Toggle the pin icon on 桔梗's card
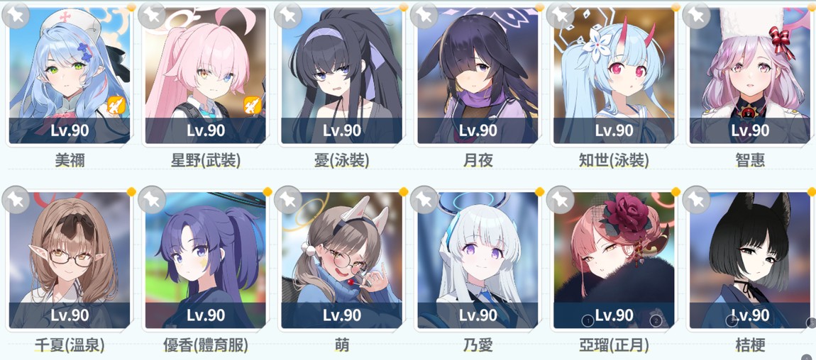The image size is (816, 360). pyautogui.click(x=696, y=199)
